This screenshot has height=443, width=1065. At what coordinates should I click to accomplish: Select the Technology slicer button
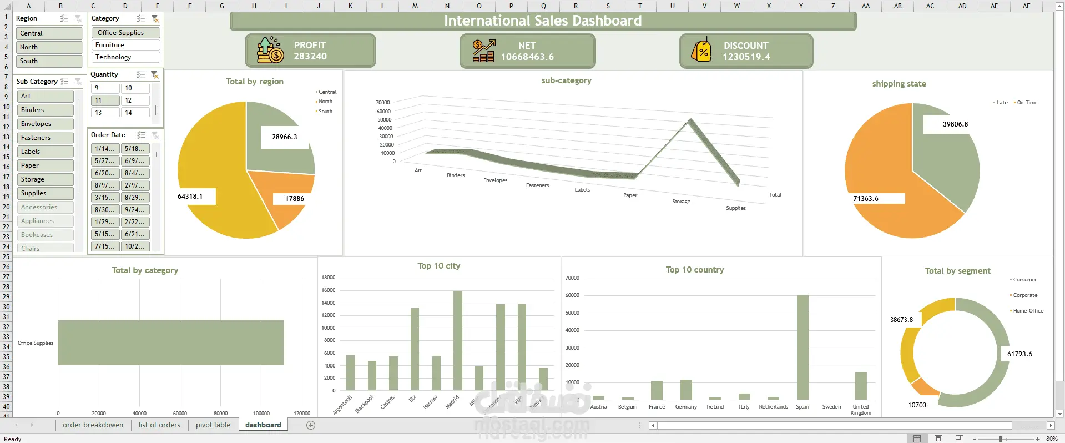[126, 57]
